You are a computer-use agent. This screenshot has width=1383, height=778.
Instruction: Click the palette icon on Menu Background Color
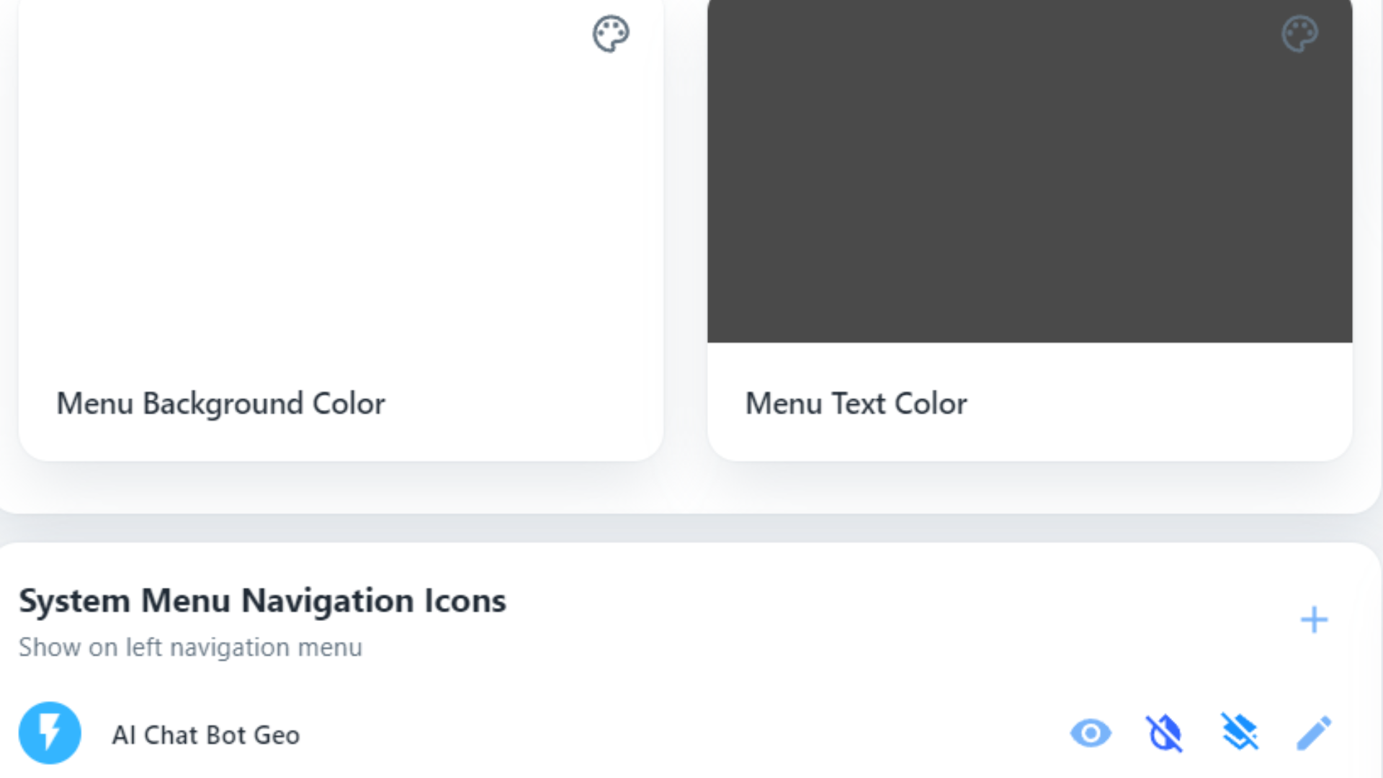(610, 34)
